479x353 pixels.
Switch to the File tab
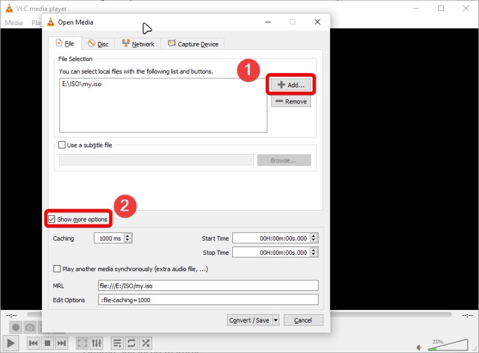[65, 44]
